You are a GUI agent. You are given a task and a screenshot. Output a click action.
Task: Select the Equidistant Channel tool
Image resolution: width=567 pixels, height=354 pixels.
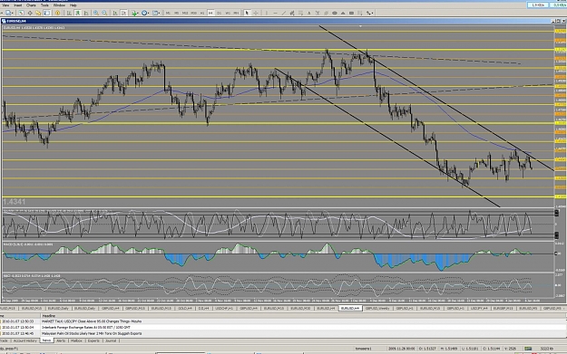[292, 13]
